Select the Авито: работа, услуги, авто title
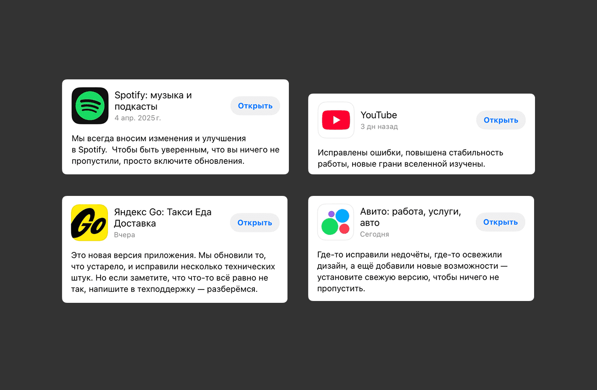597x390 pixels. pyautogui.click(x=411, y=217)
